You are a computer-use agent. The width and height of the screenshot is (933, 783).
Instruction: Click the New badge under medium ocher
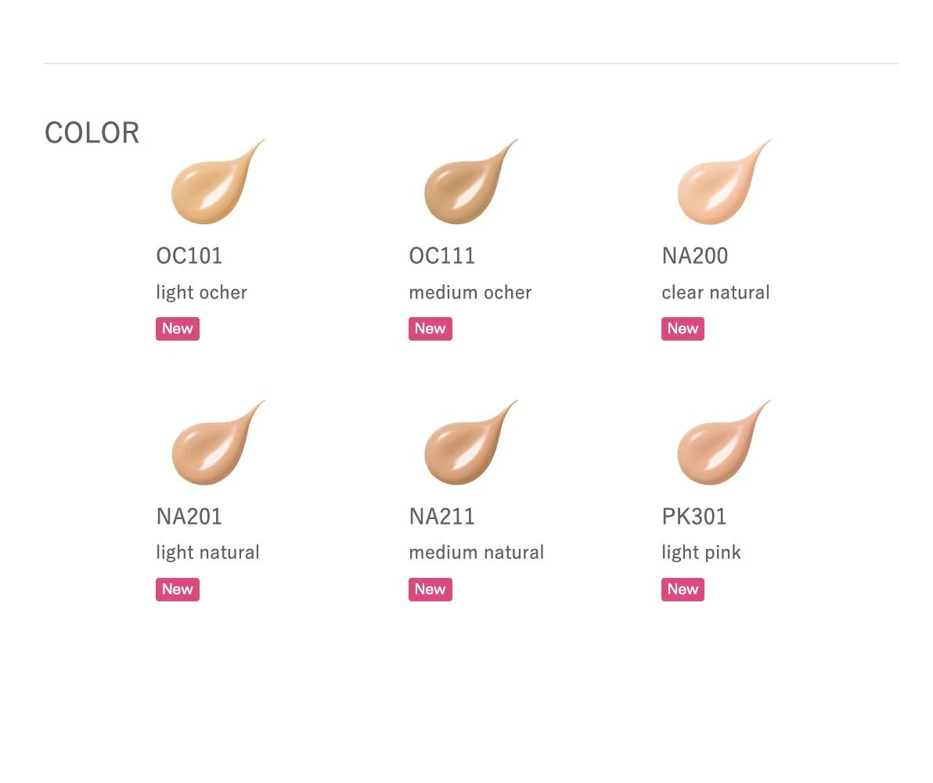[x=430, y=329]
